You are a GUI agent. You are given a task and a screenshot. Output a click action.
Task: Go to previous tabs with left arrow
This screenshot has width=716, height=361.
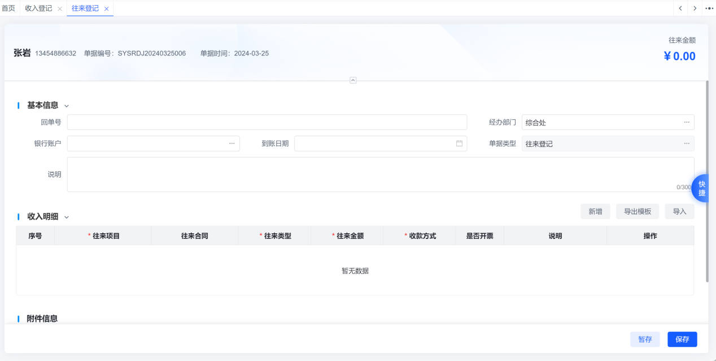click(680, 8)
